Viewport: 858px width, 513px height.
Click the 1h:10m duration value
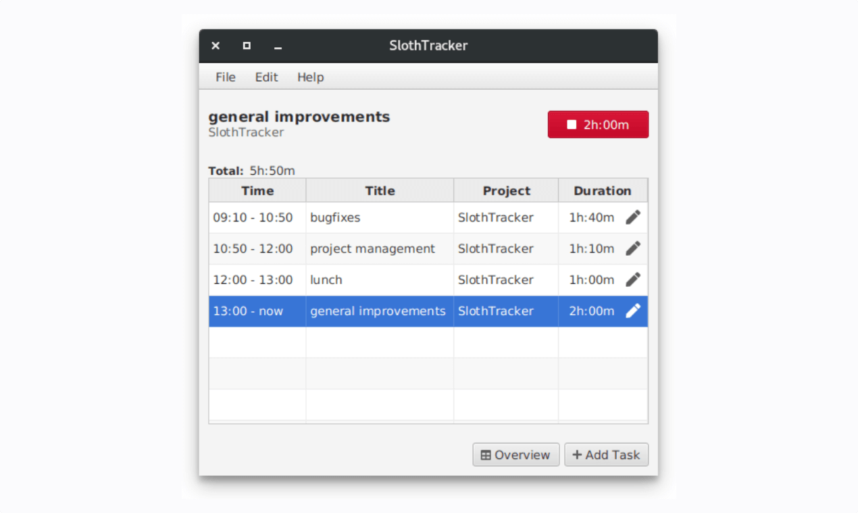point(592,248)
